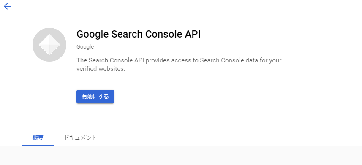Switch to the 概要 tab
This screenshot has width=362, height=165.
[38, 138]
